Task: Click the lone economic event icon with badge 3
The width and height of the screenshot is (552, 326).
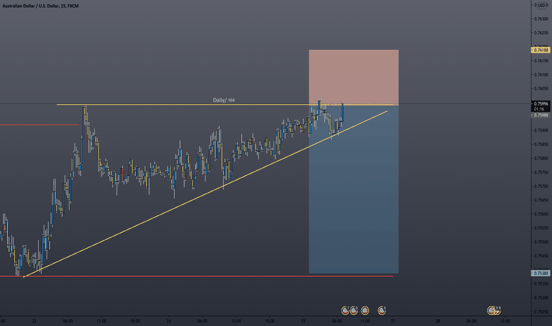Action: click(382, 311)
